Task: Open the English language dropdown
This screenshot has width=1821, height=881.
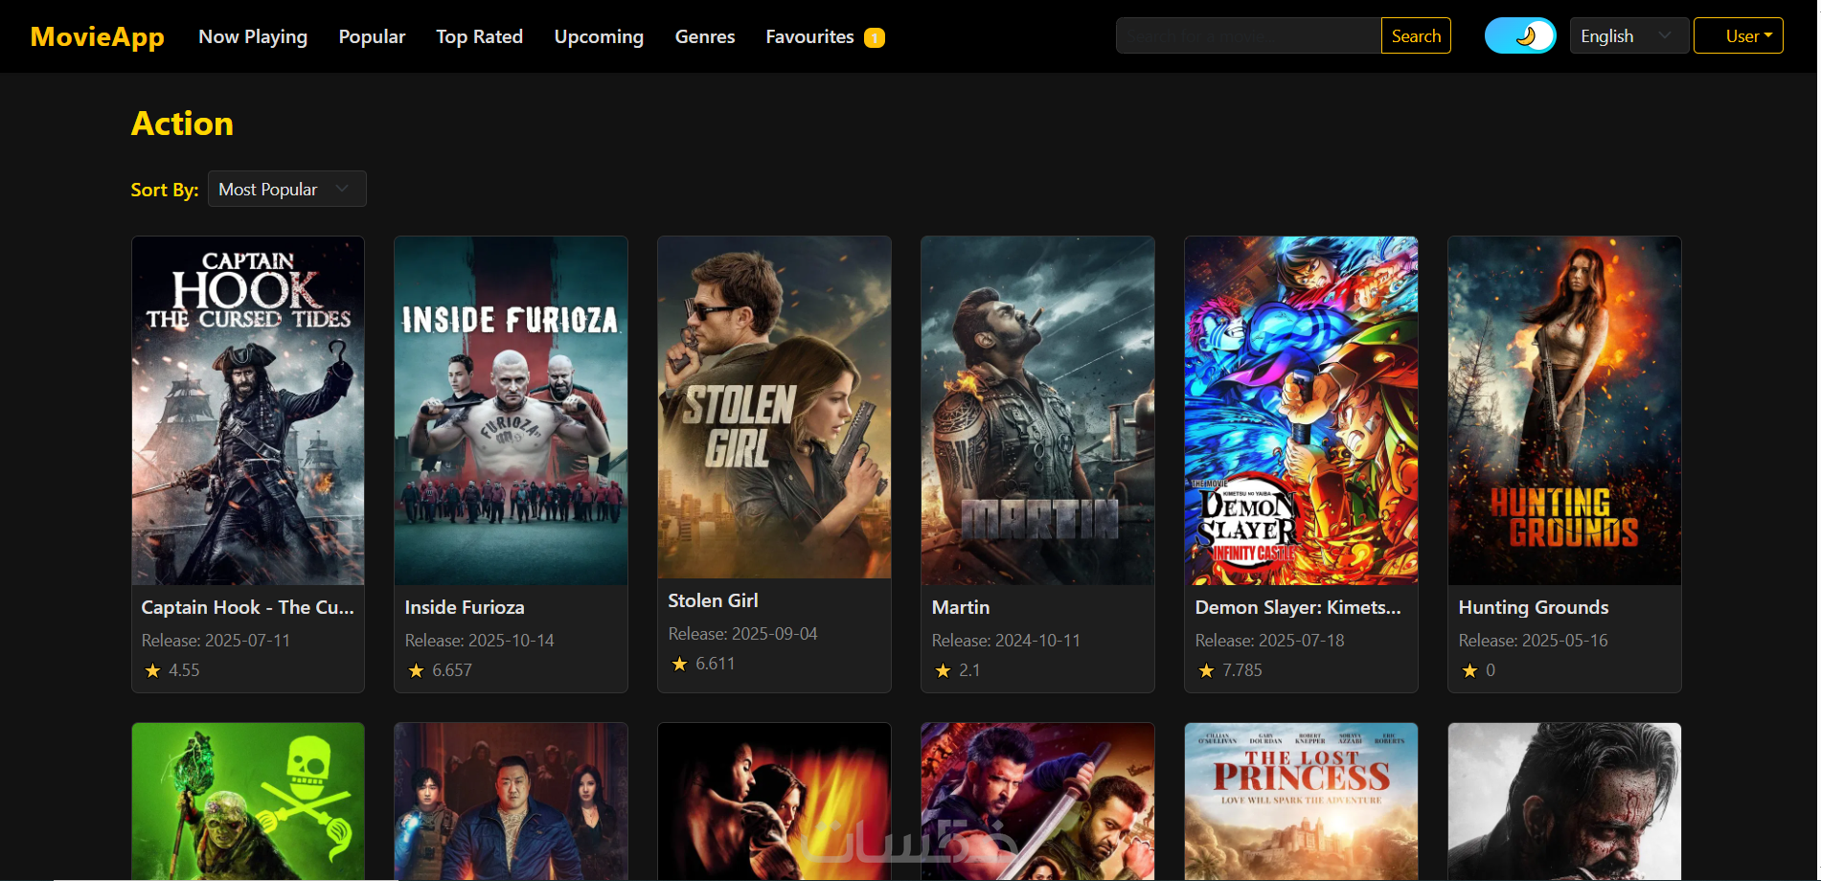Action: coord(1628,36)
